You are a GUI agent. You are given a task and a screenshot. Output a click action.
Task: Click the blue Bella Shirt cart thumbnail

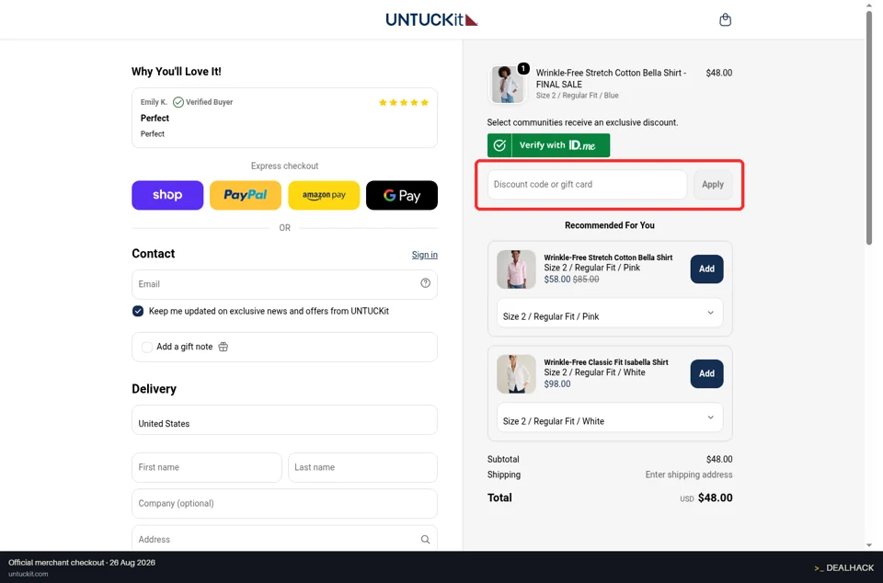click(x=508, y=85)
